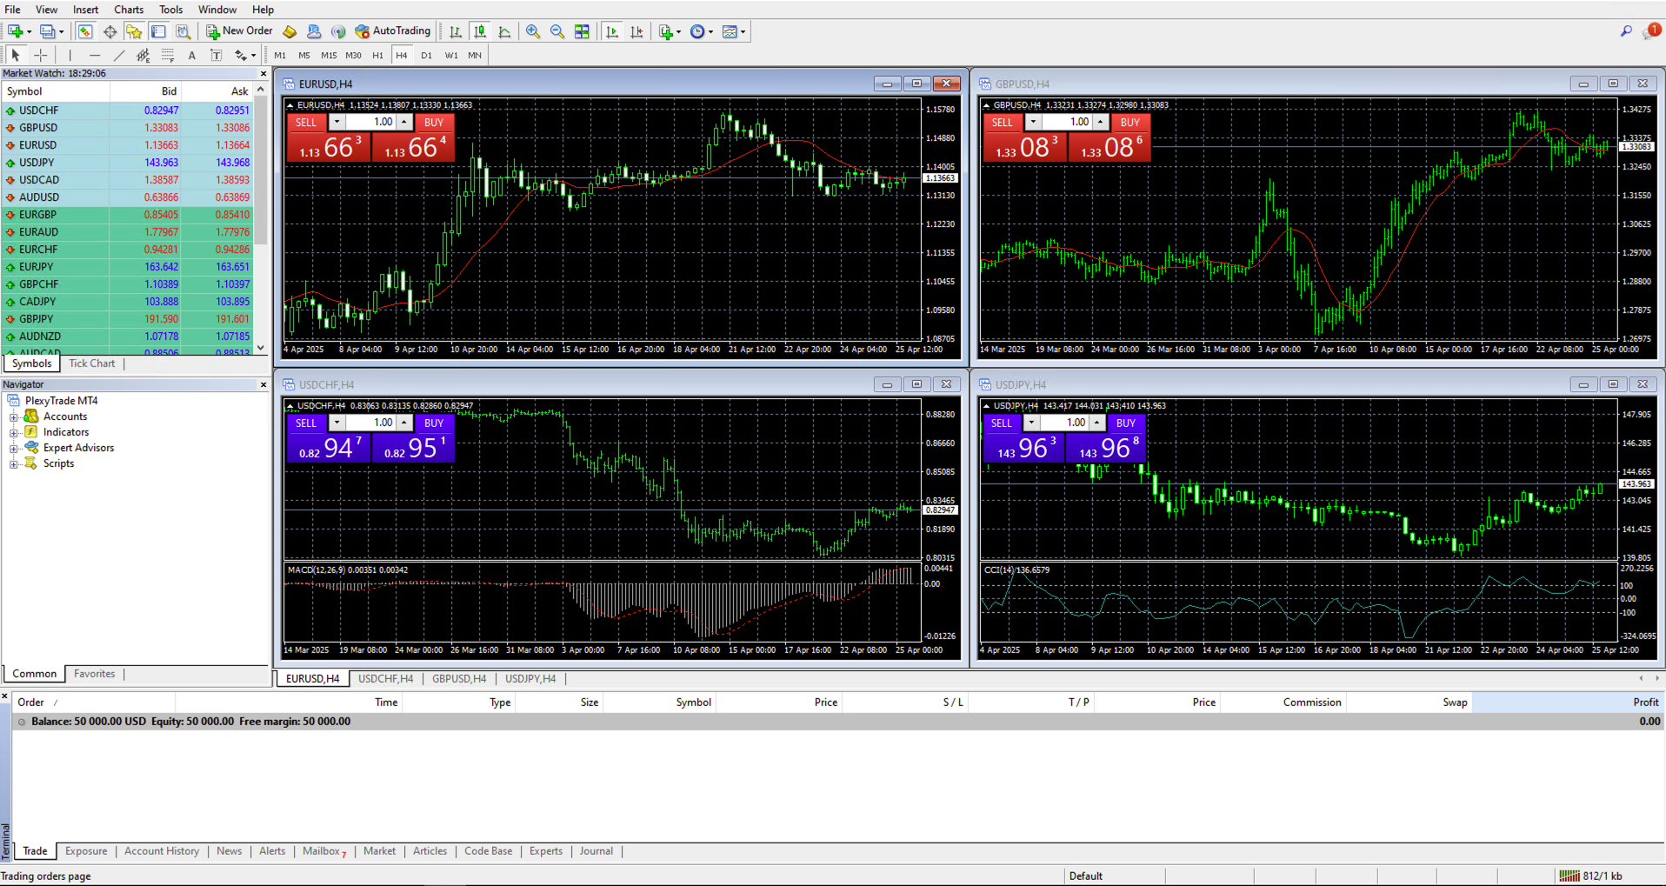The image size is (1666, 886).
Task: Expand the Indicators tree node
Action: (14, 433)
